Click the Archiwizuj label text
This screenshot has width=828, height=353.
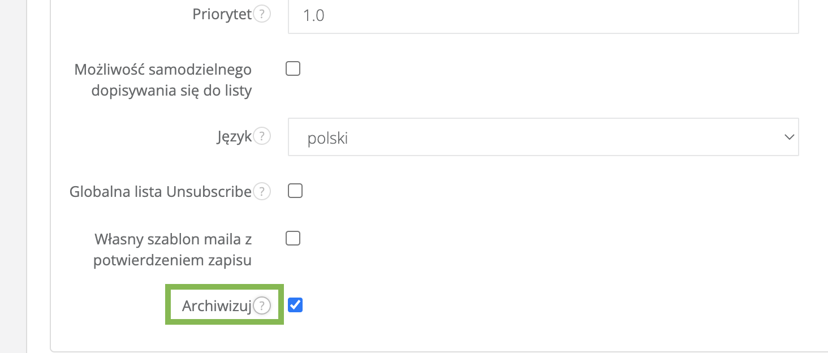216,306
